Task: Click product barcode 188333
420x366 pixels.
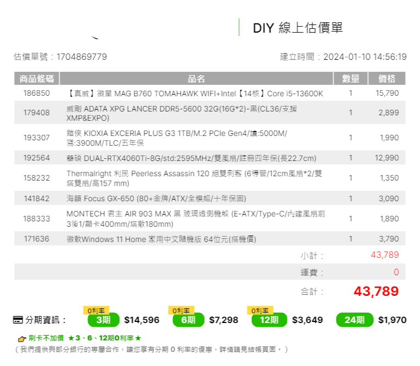Action: (x=36, y=219)
